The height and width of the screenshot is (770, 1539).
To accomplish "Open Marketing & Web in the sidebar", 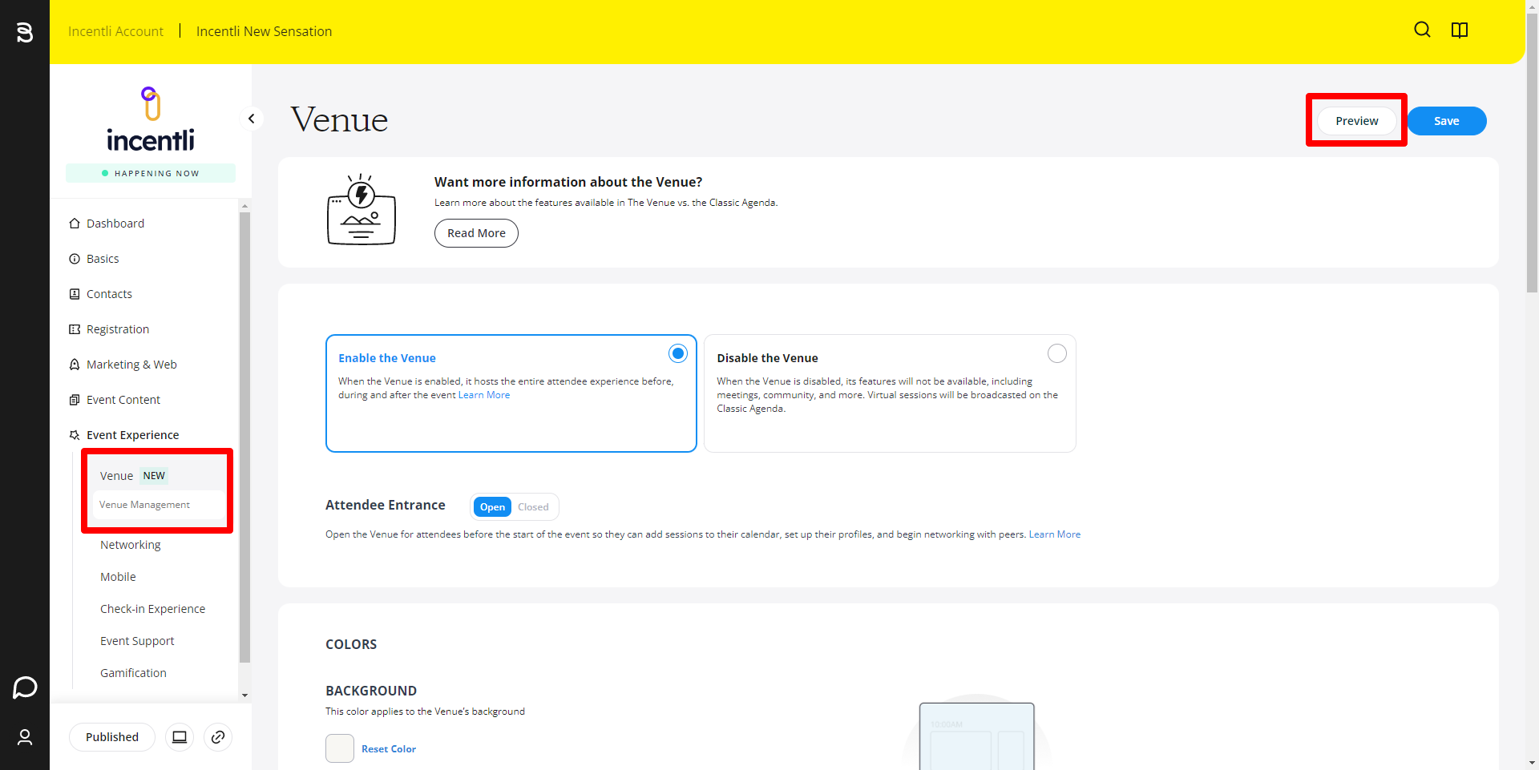I will click(131, 365).
